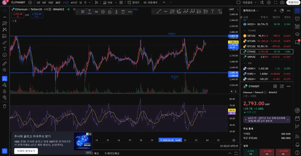The height and width of the screenshot is (156, 301).
Task: Open the alerts alarm-clock panel icon
Action: click(297, 19)
